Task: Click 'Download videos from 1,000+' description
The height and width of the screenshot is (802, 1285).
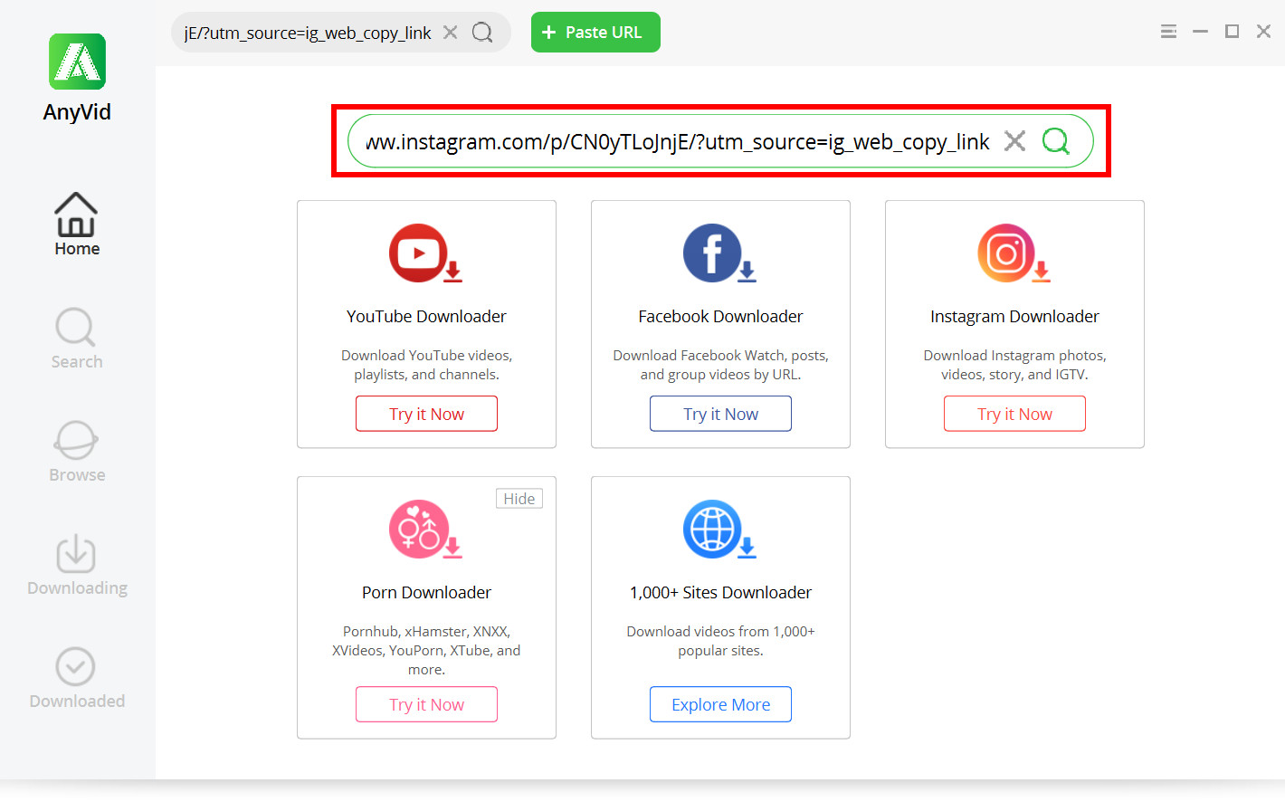Action: [x=720, y=641]
